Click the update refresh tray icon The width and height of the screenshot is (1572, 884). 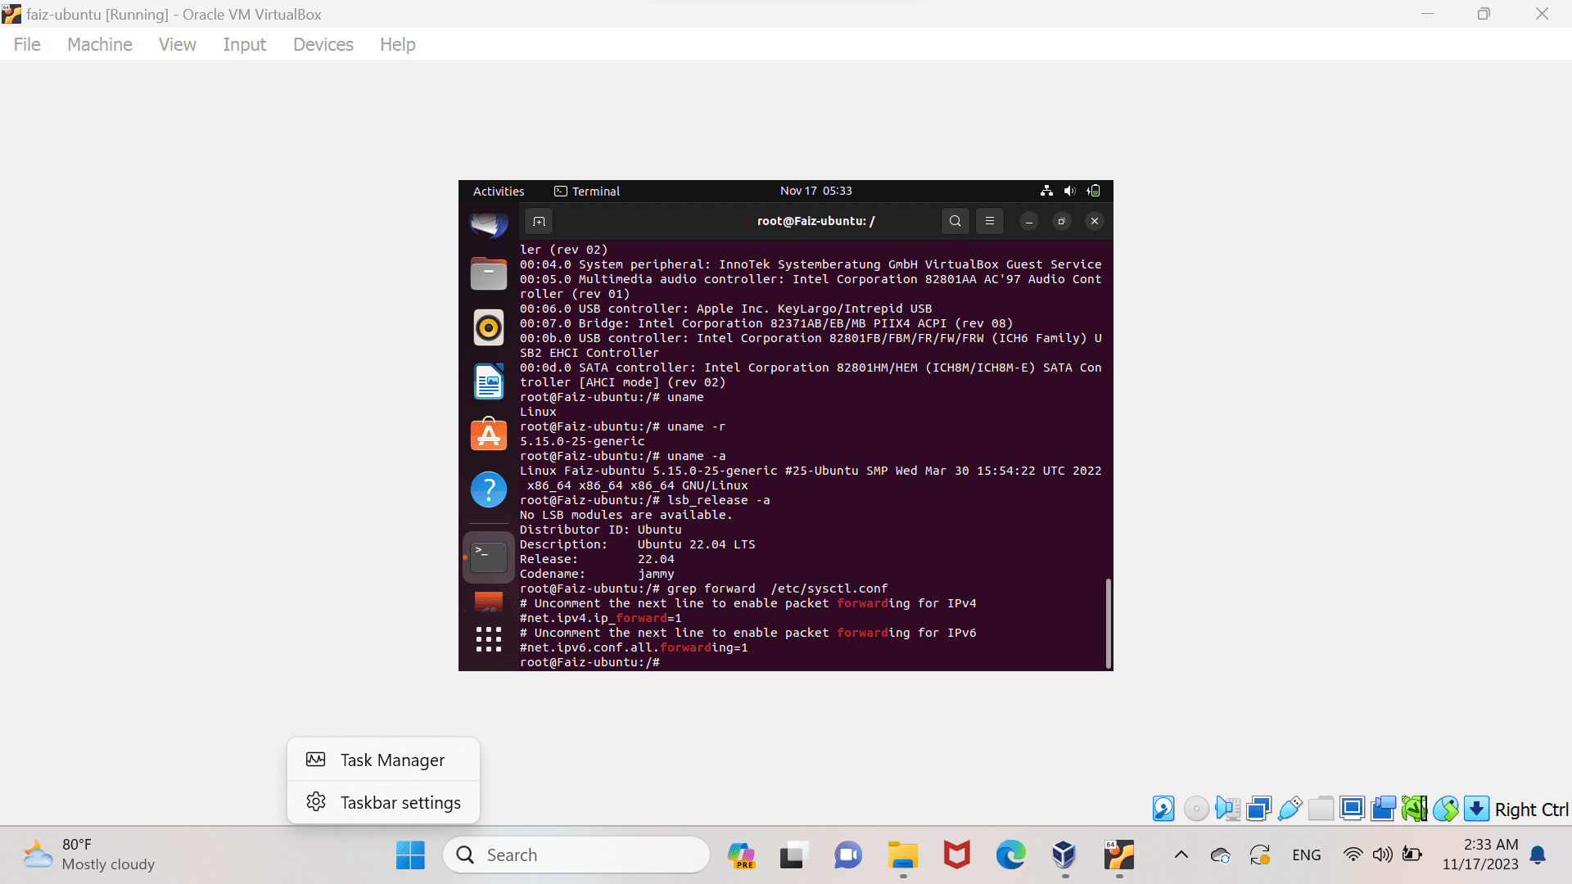pyautogui.click(x=1259, y=855)
